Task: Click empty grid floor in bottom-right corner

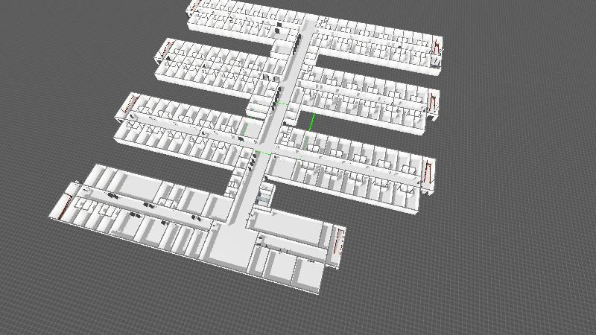Action: [x=521, y=298]
